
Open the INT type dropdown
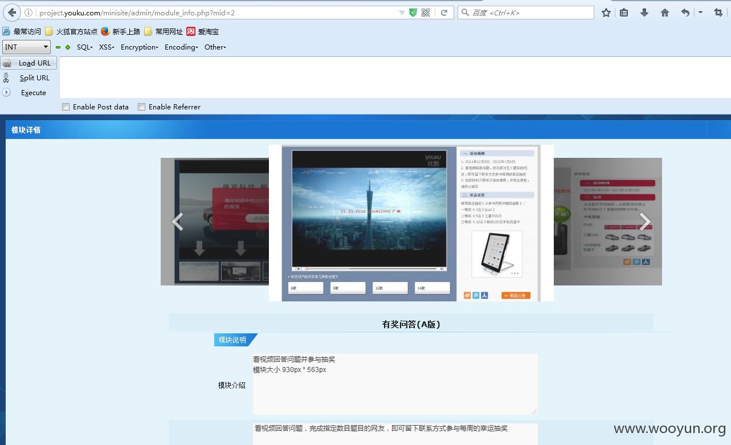(x=27, y=47)
